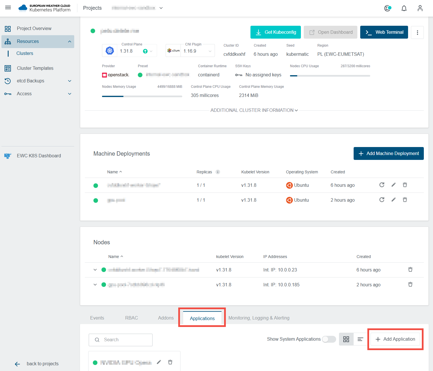Switch to the Addons tab
The height and width of the screenshot is (371, 433).
pos(166,318)
